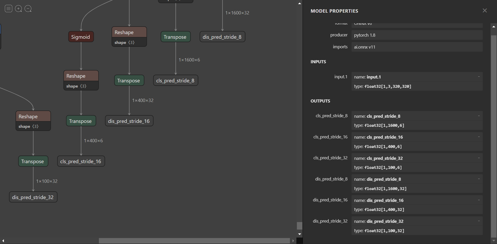Click the dis_pred_stride_8 output node
This screenshot has height=244, width=497.
(x=222, y=37)
